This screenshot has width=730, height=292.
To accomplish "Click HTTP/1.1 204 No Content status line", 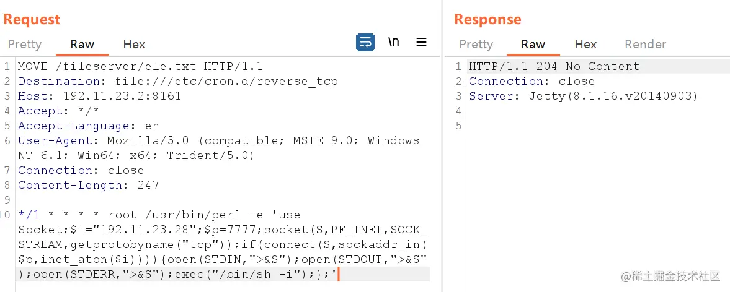I will [x=554, y=66].
